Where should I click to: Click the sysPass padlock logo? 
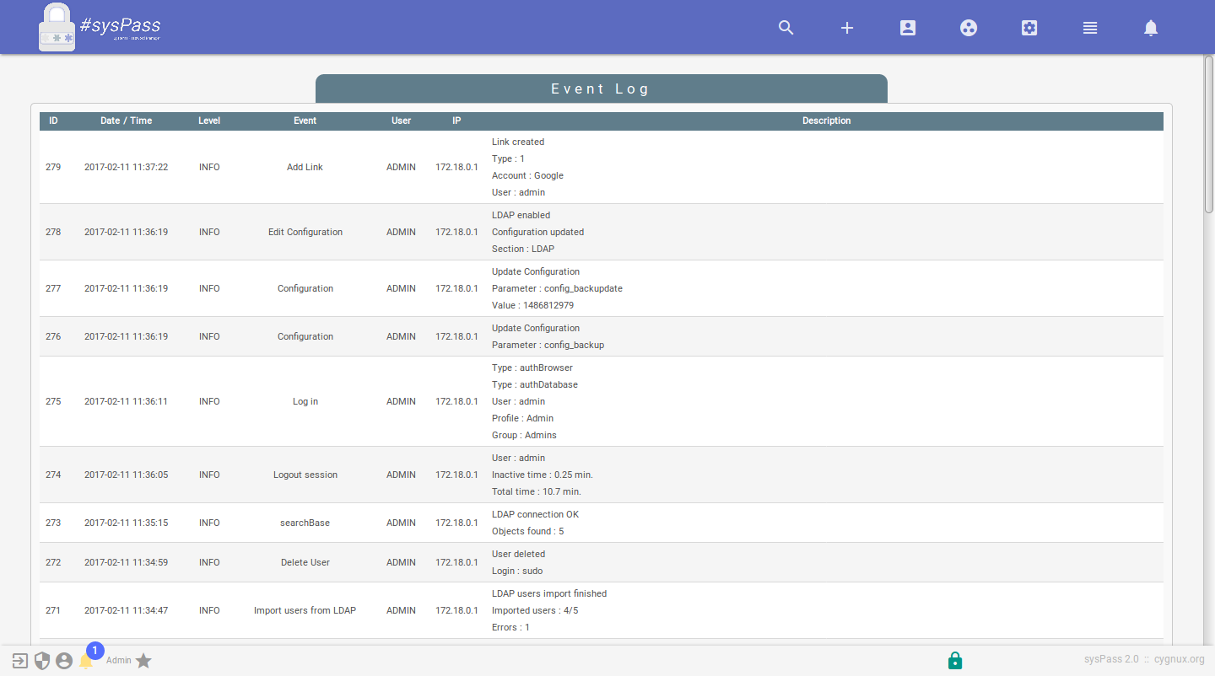pyautogui.click(x=57, y=28)
